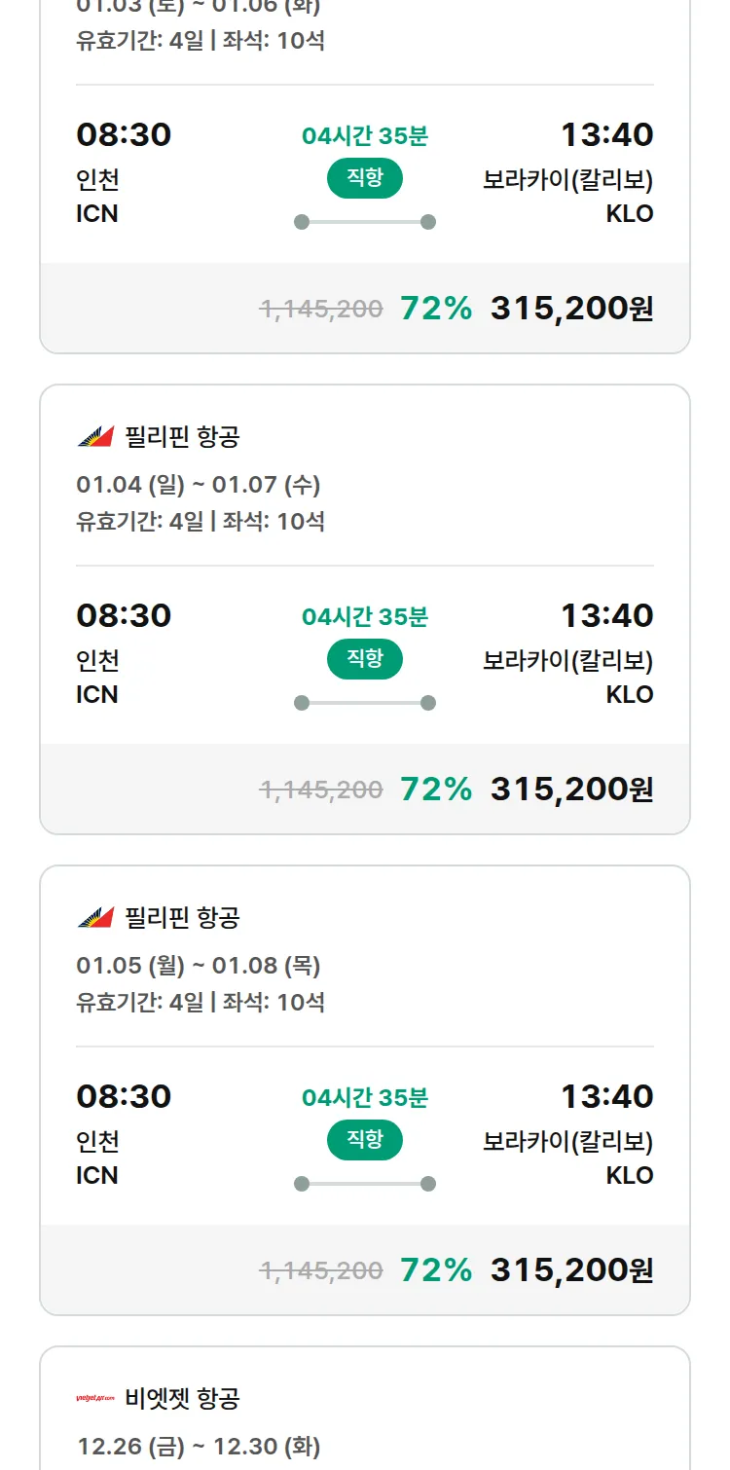Select 315,200원 price on the 01.05 flight
The image size is (730, 1470).
(x=571, y=1269)
